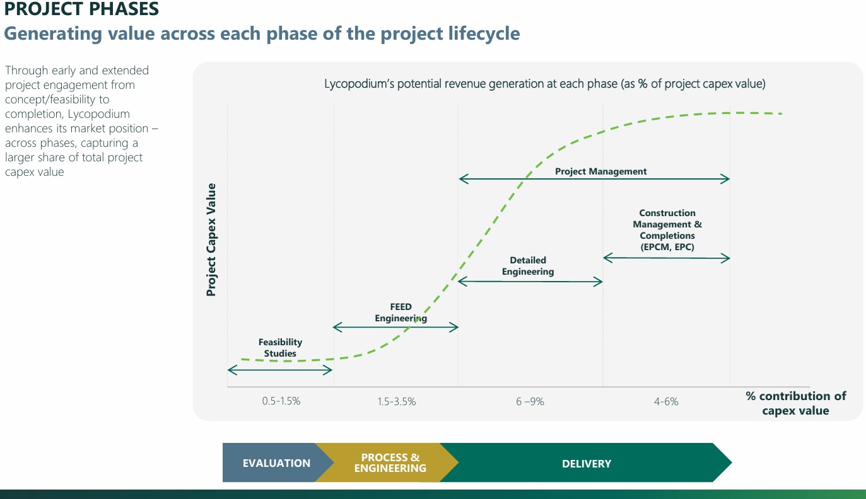Select the Detailed Engineering label

coord(528,266)
